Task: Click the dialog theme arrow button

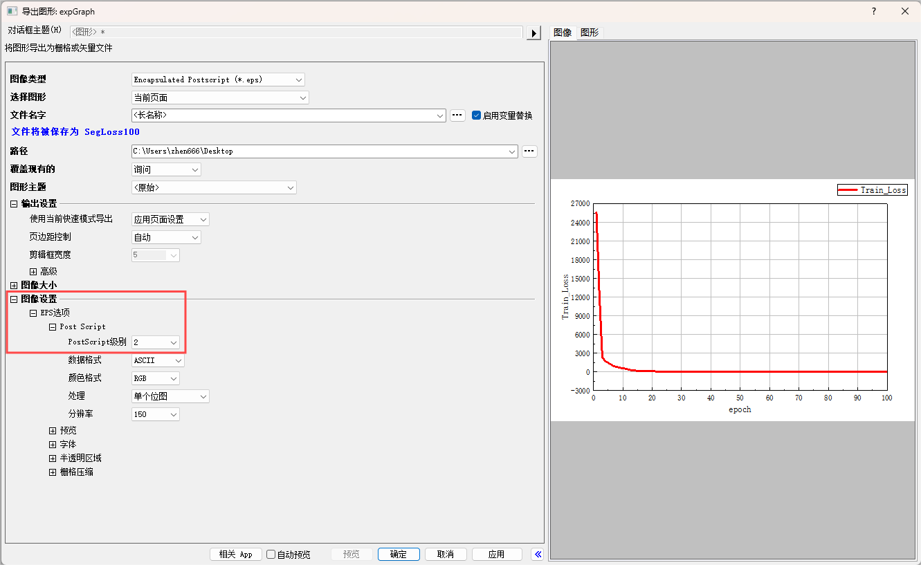Action: (x=534, y=33)
